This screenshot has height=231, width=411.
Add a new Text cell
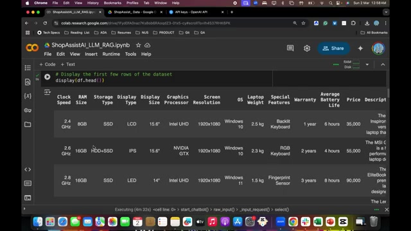tap(67, 64)
